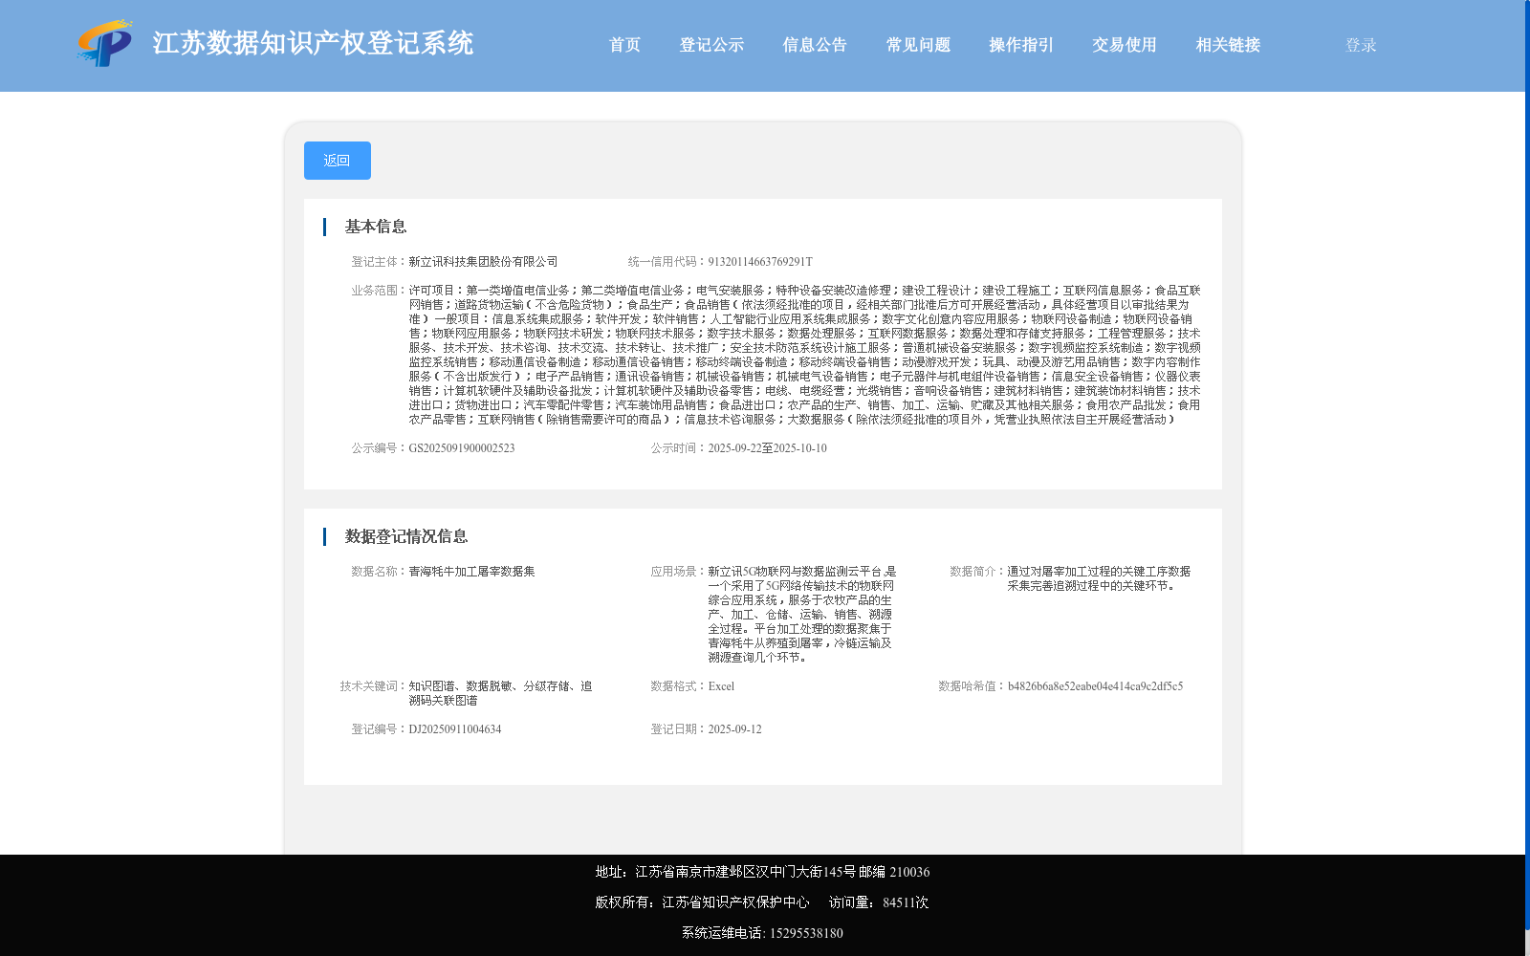Click the 数据简介 description text
The image size is (1530, 956).
pyautogui.click(x=1099, y=578)
